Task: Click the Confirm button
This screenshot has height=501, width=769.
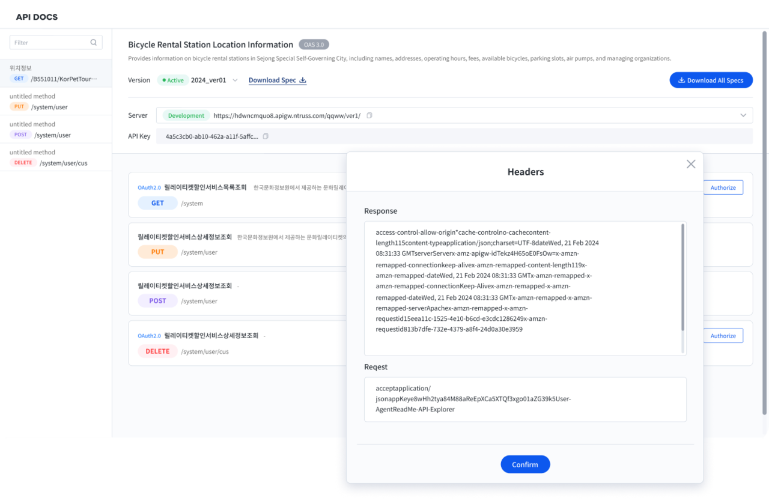Action: (525, 464)
